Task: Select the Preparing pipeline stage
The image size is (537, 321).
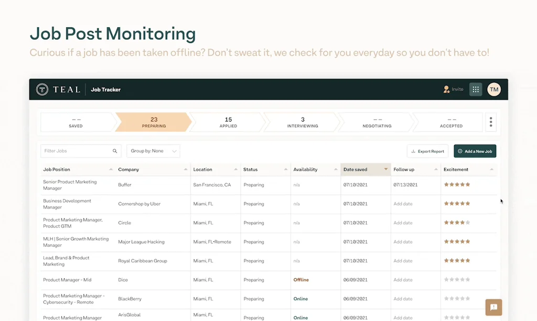Action: pyautogui.click(x=154, y=121)
